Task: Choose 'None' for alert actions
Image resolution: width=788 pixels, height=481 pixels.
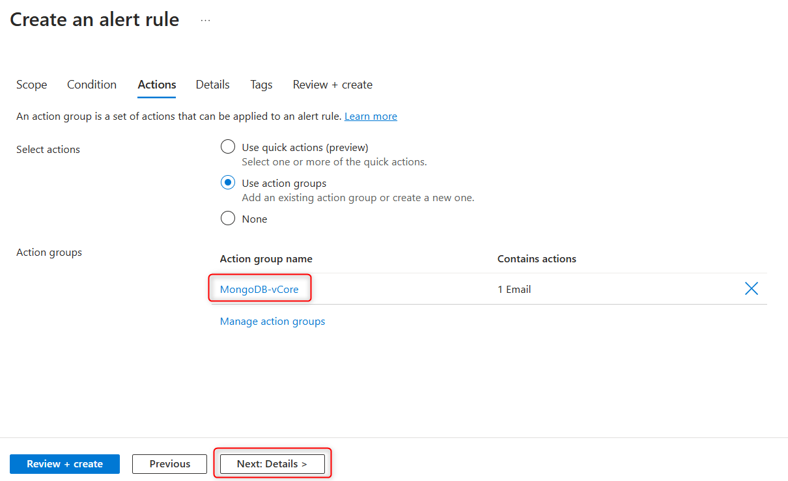Action: (227, 219)
